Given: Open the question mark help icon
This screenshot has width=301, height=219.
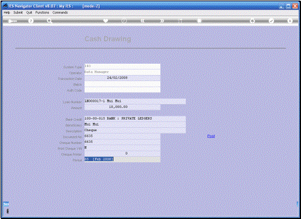Looking at the screenshot, I should [x=31, y=21].
